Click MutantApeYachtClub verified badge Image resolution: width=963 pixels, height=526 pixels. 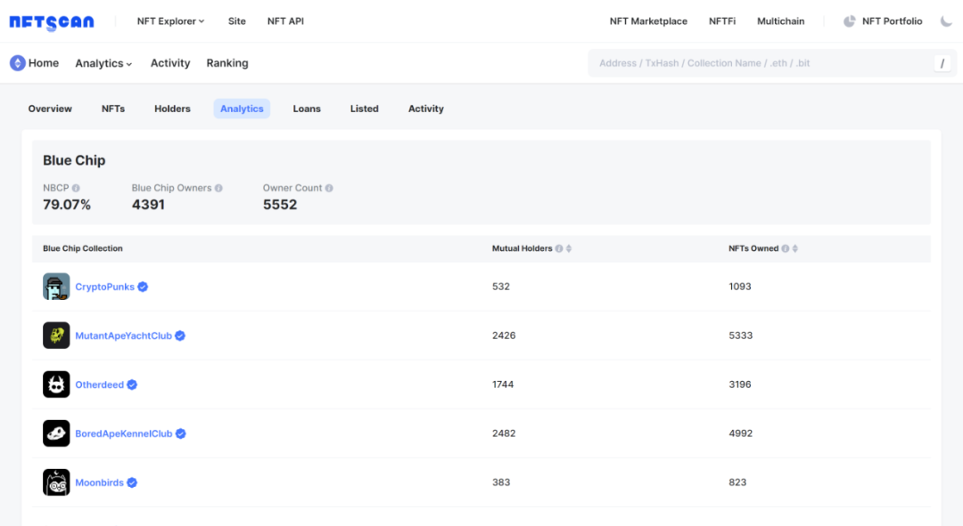(180, 336)
